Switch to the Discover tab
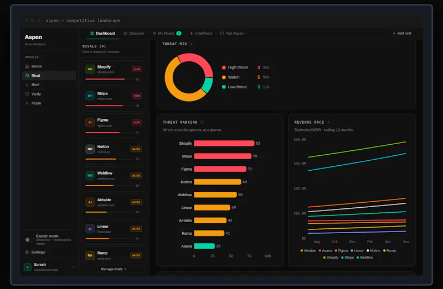The image size is (443, 289). point(134,33)
